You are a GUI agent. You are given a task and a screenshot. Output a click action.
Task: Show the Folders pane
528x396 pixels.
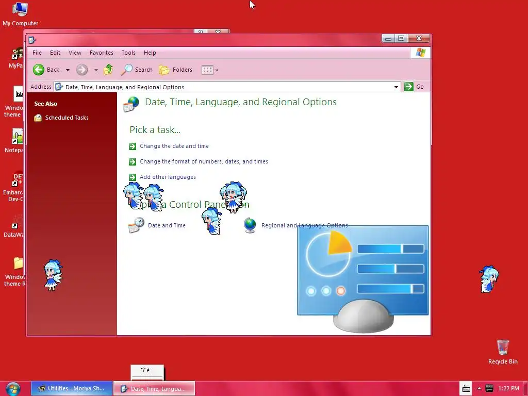(x=175, y=70)
